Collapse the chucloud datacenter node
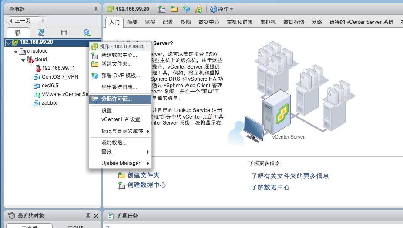The height and width of the screenshot is (228, 403). click(16, 52)
